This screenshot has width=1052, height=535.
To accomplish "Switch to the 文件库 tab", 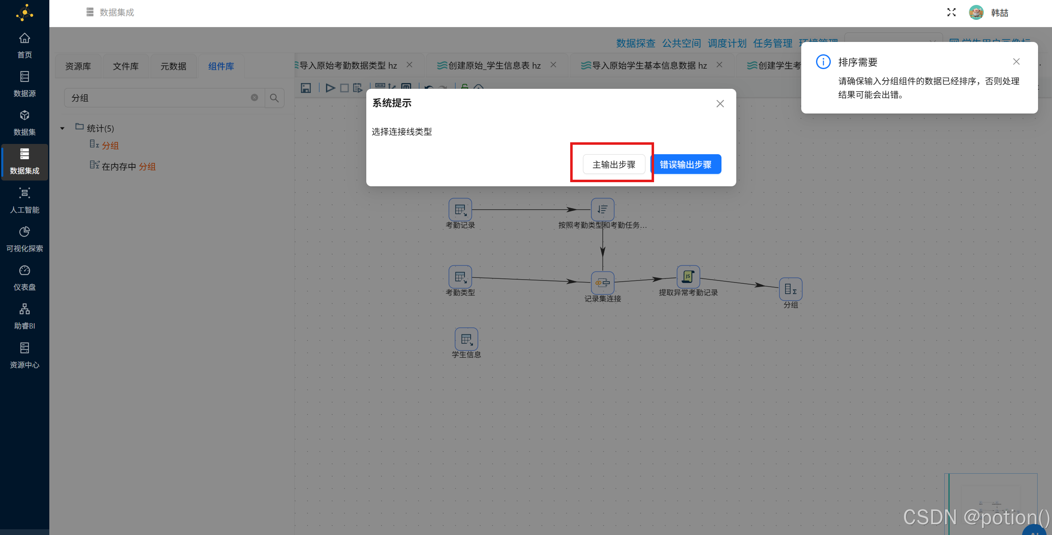I will coord(126,66).
